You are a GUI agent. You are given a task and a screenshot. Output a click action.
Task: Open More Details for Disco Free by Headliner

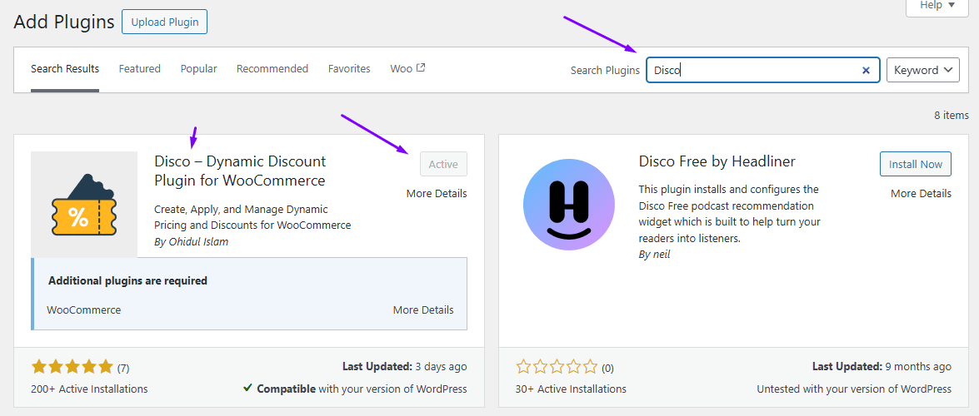921,193
